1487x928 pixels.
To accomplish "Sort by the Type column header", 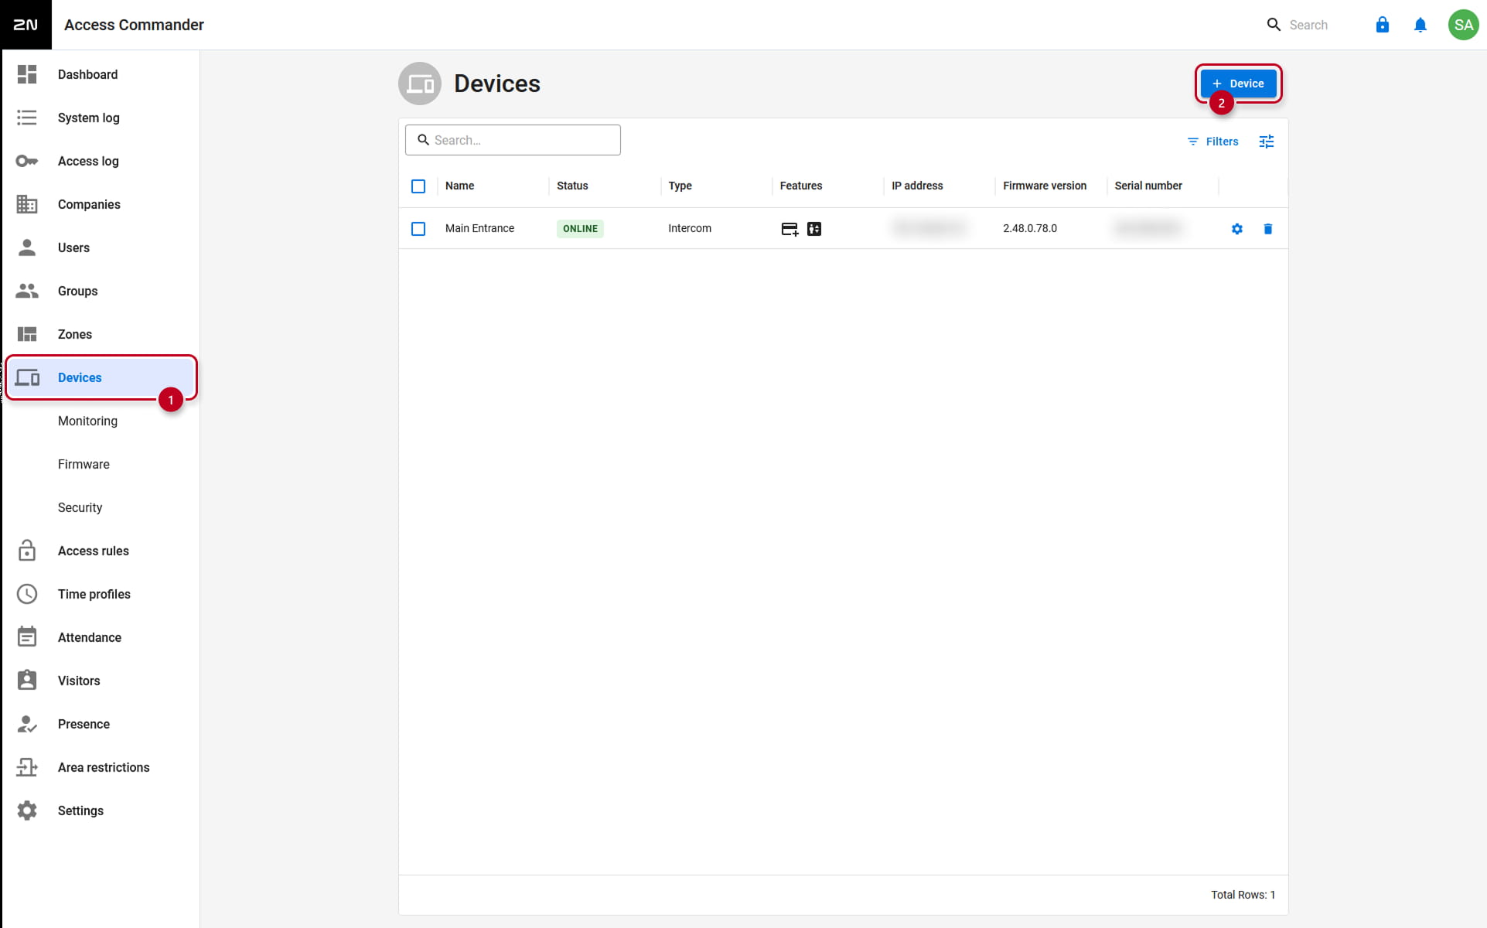I will (680, 186).
